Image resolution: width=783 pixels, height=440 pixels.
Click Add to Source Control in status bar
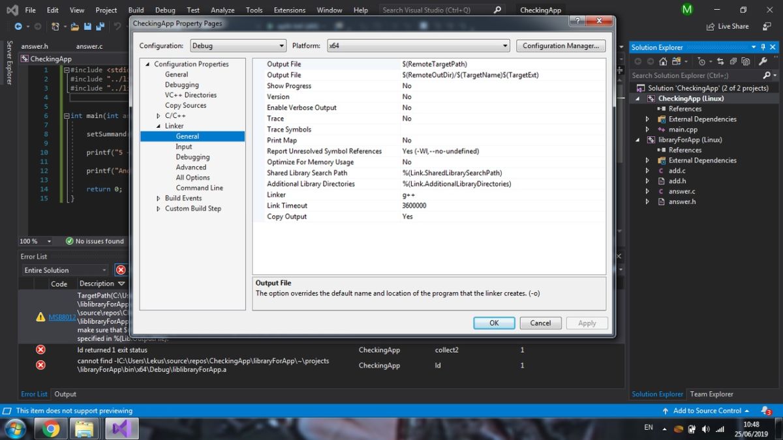(x=707, y=411)
